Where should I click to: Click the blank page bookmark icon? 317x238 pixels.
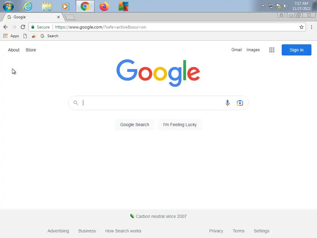[x=25, y=36]
